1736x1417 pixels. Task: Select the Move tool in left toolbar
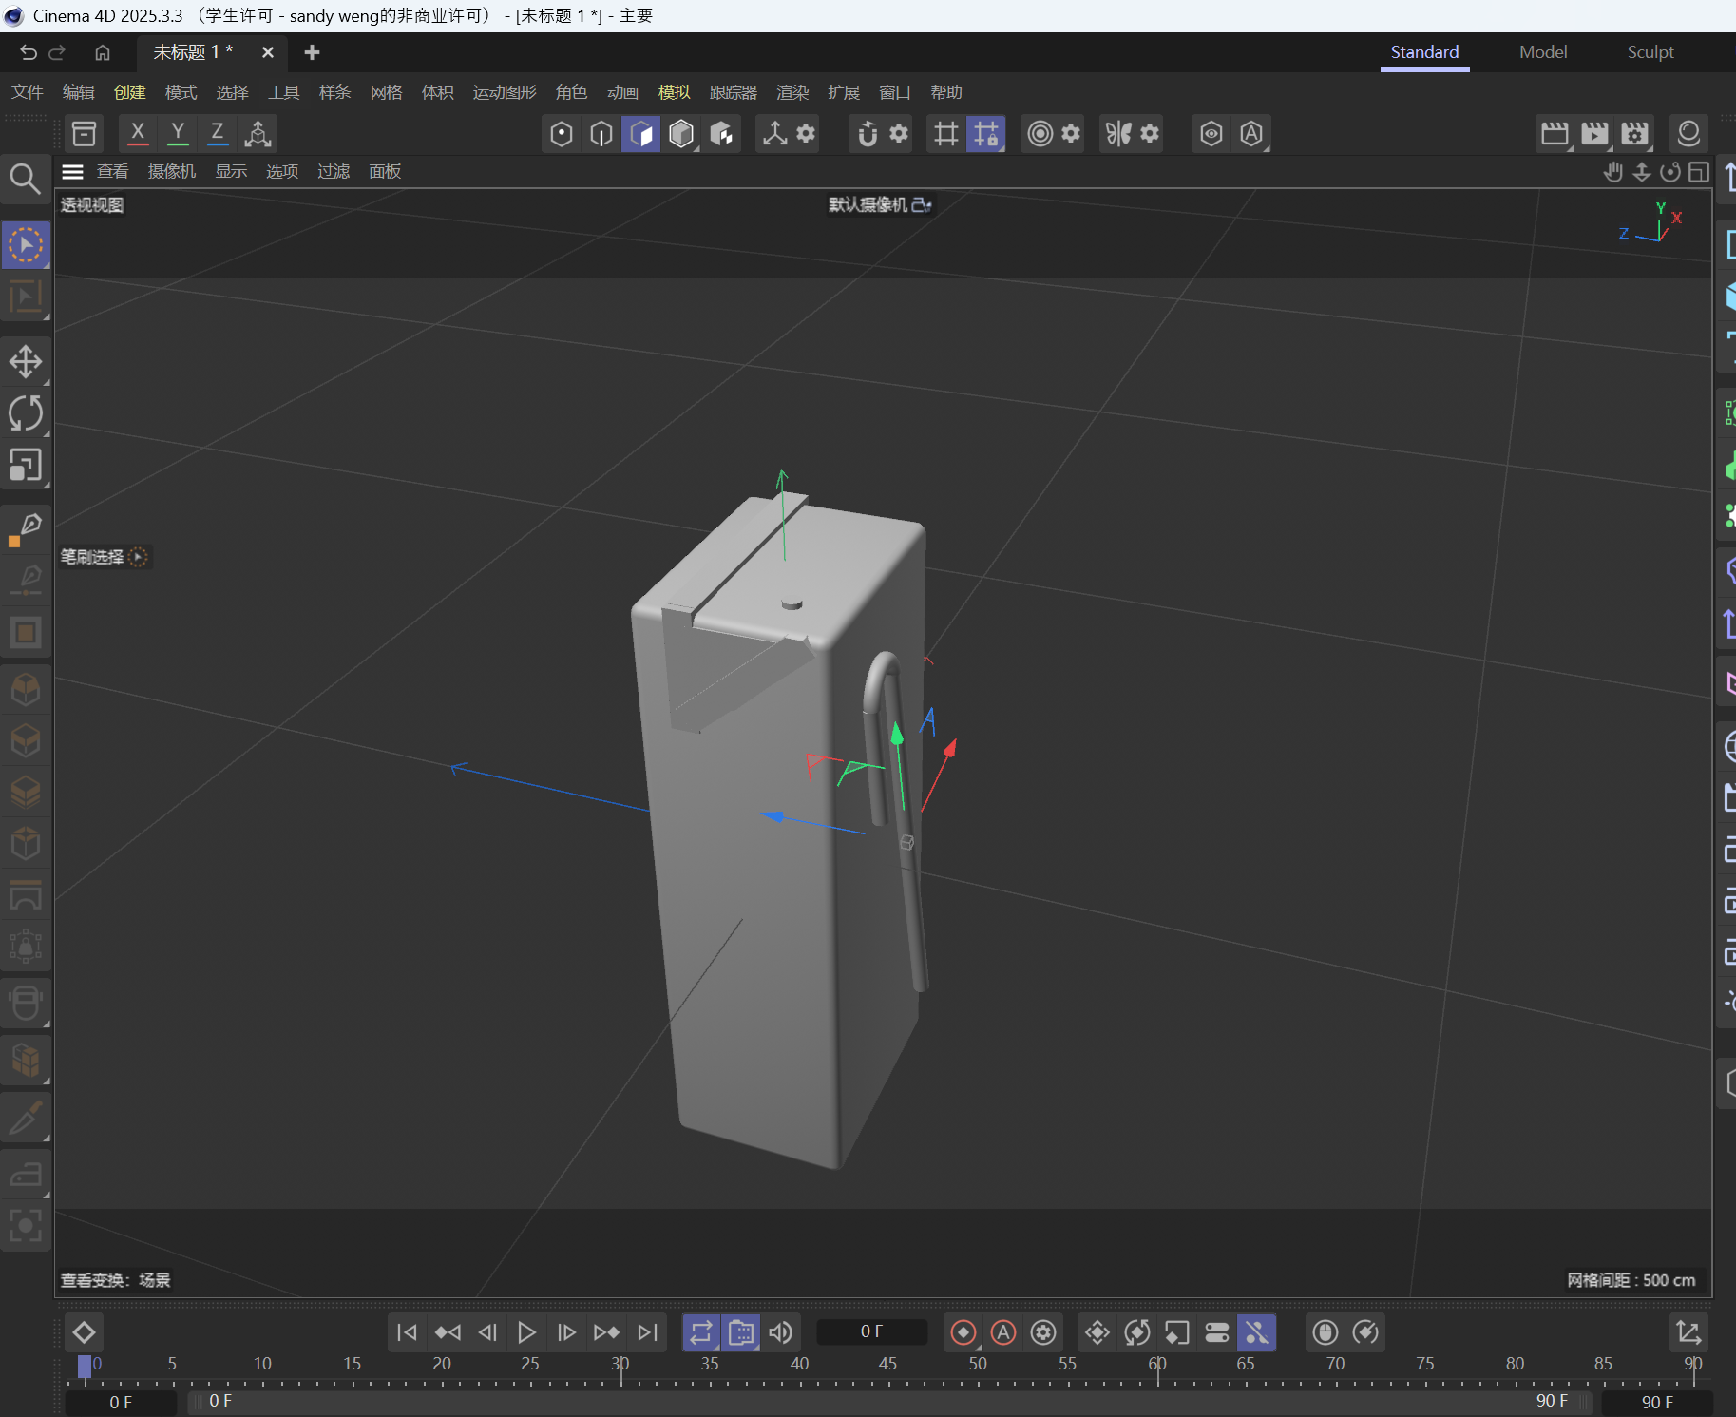26,361
